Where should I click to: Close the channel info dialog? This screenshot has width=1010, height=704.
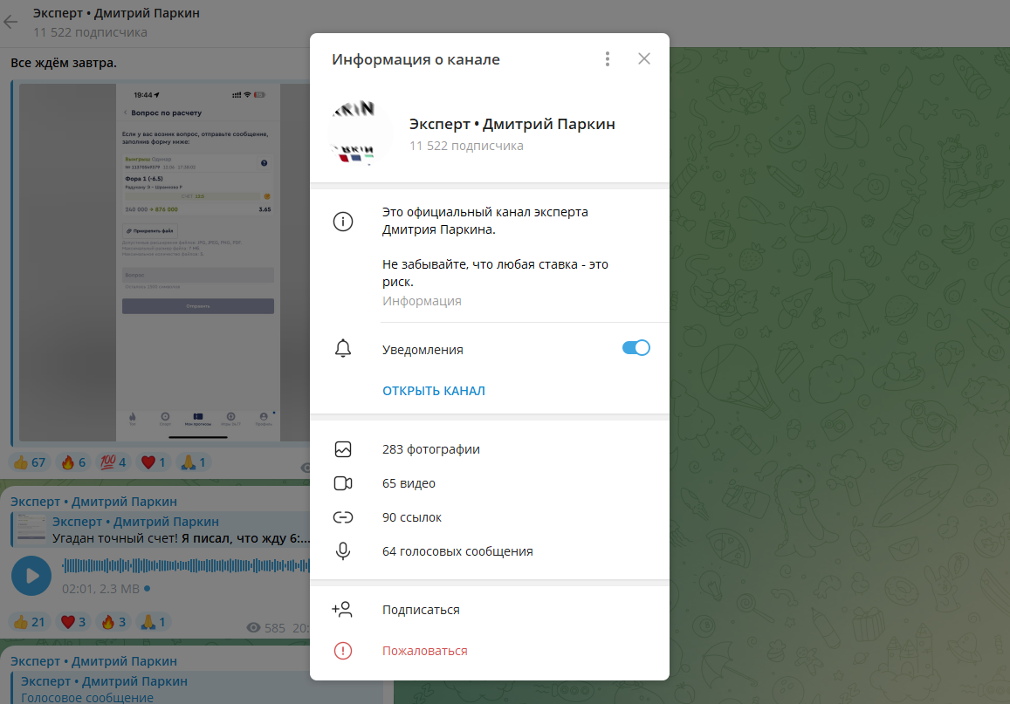(643, 58)
